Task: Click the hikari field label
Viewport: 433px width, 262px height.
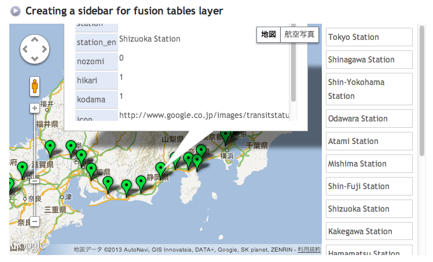Action: (x=96, y=80)
